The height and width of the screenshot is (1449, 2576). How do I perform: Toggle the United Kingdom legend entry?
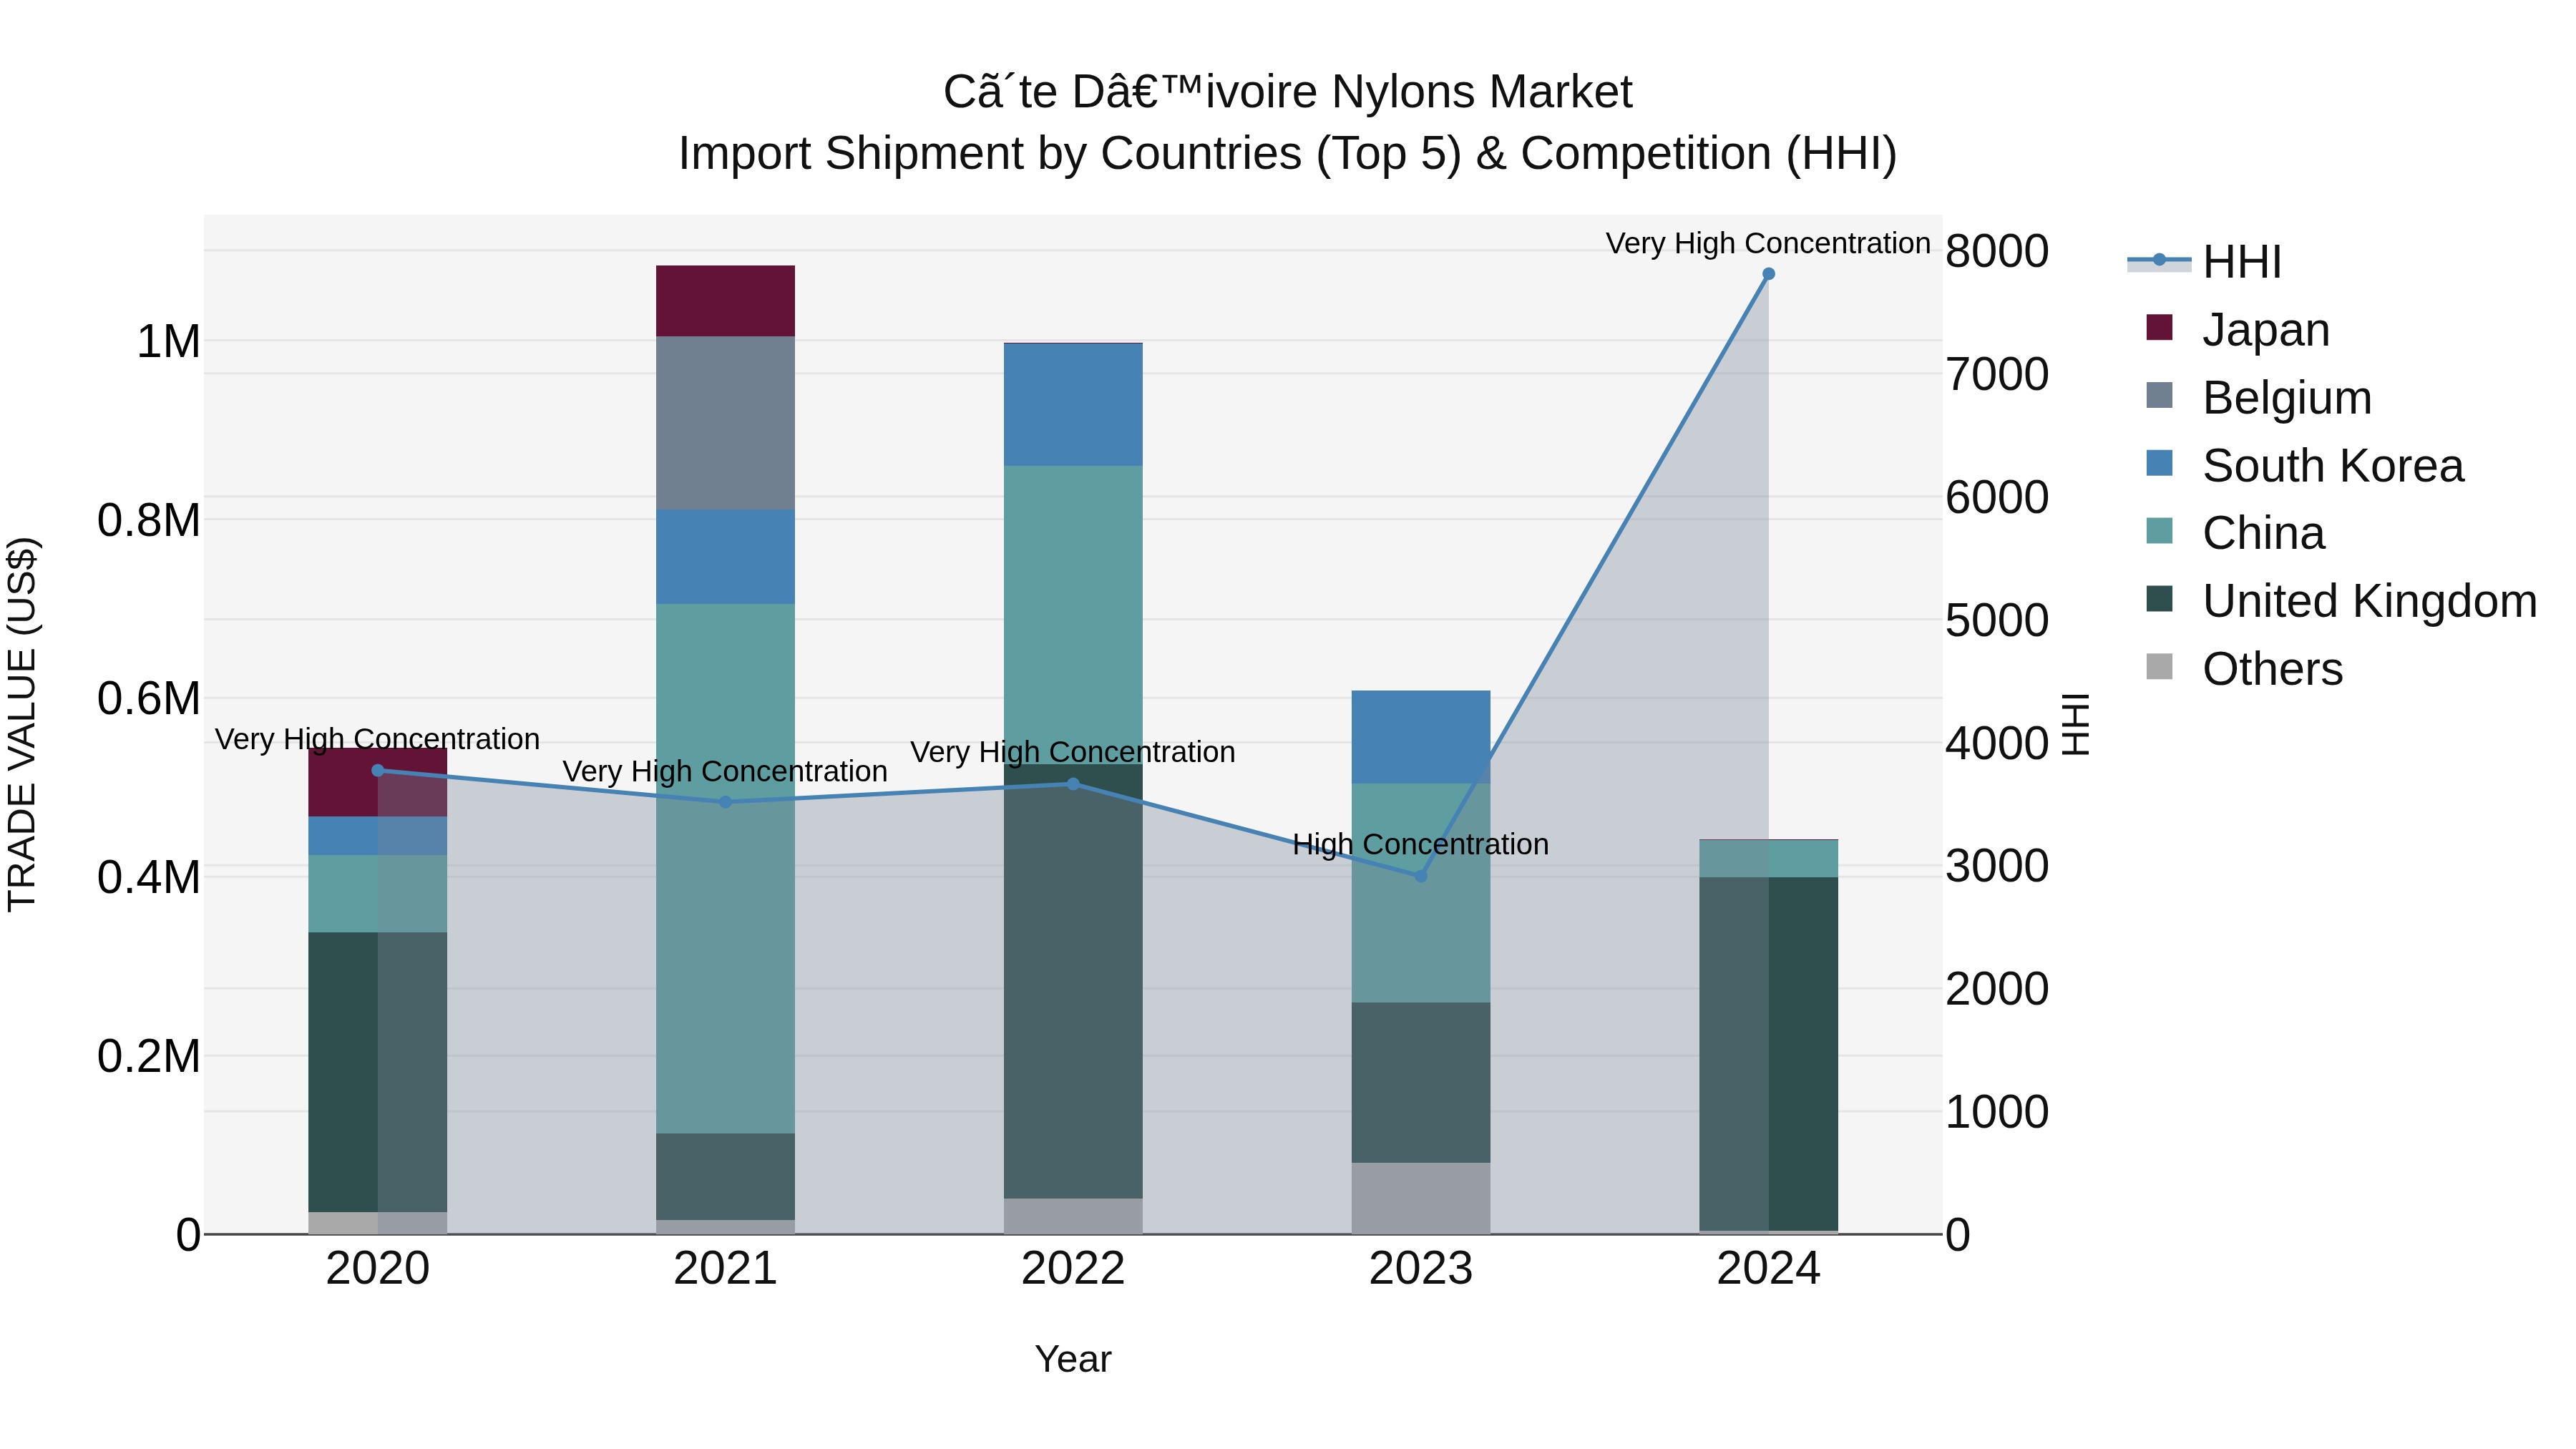2342,601
